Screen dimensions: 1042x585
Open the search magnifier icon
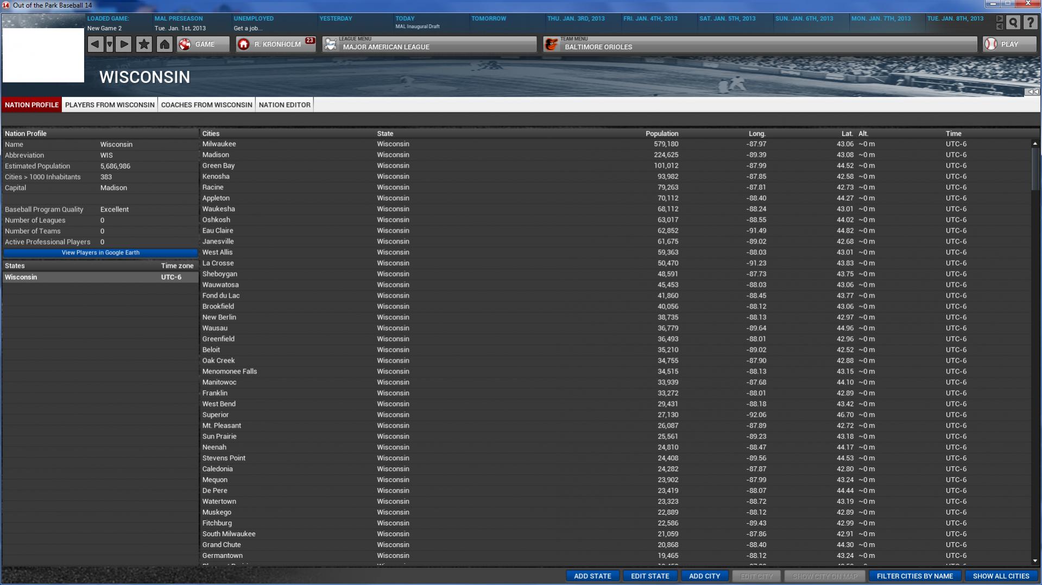click(1013, 23)
